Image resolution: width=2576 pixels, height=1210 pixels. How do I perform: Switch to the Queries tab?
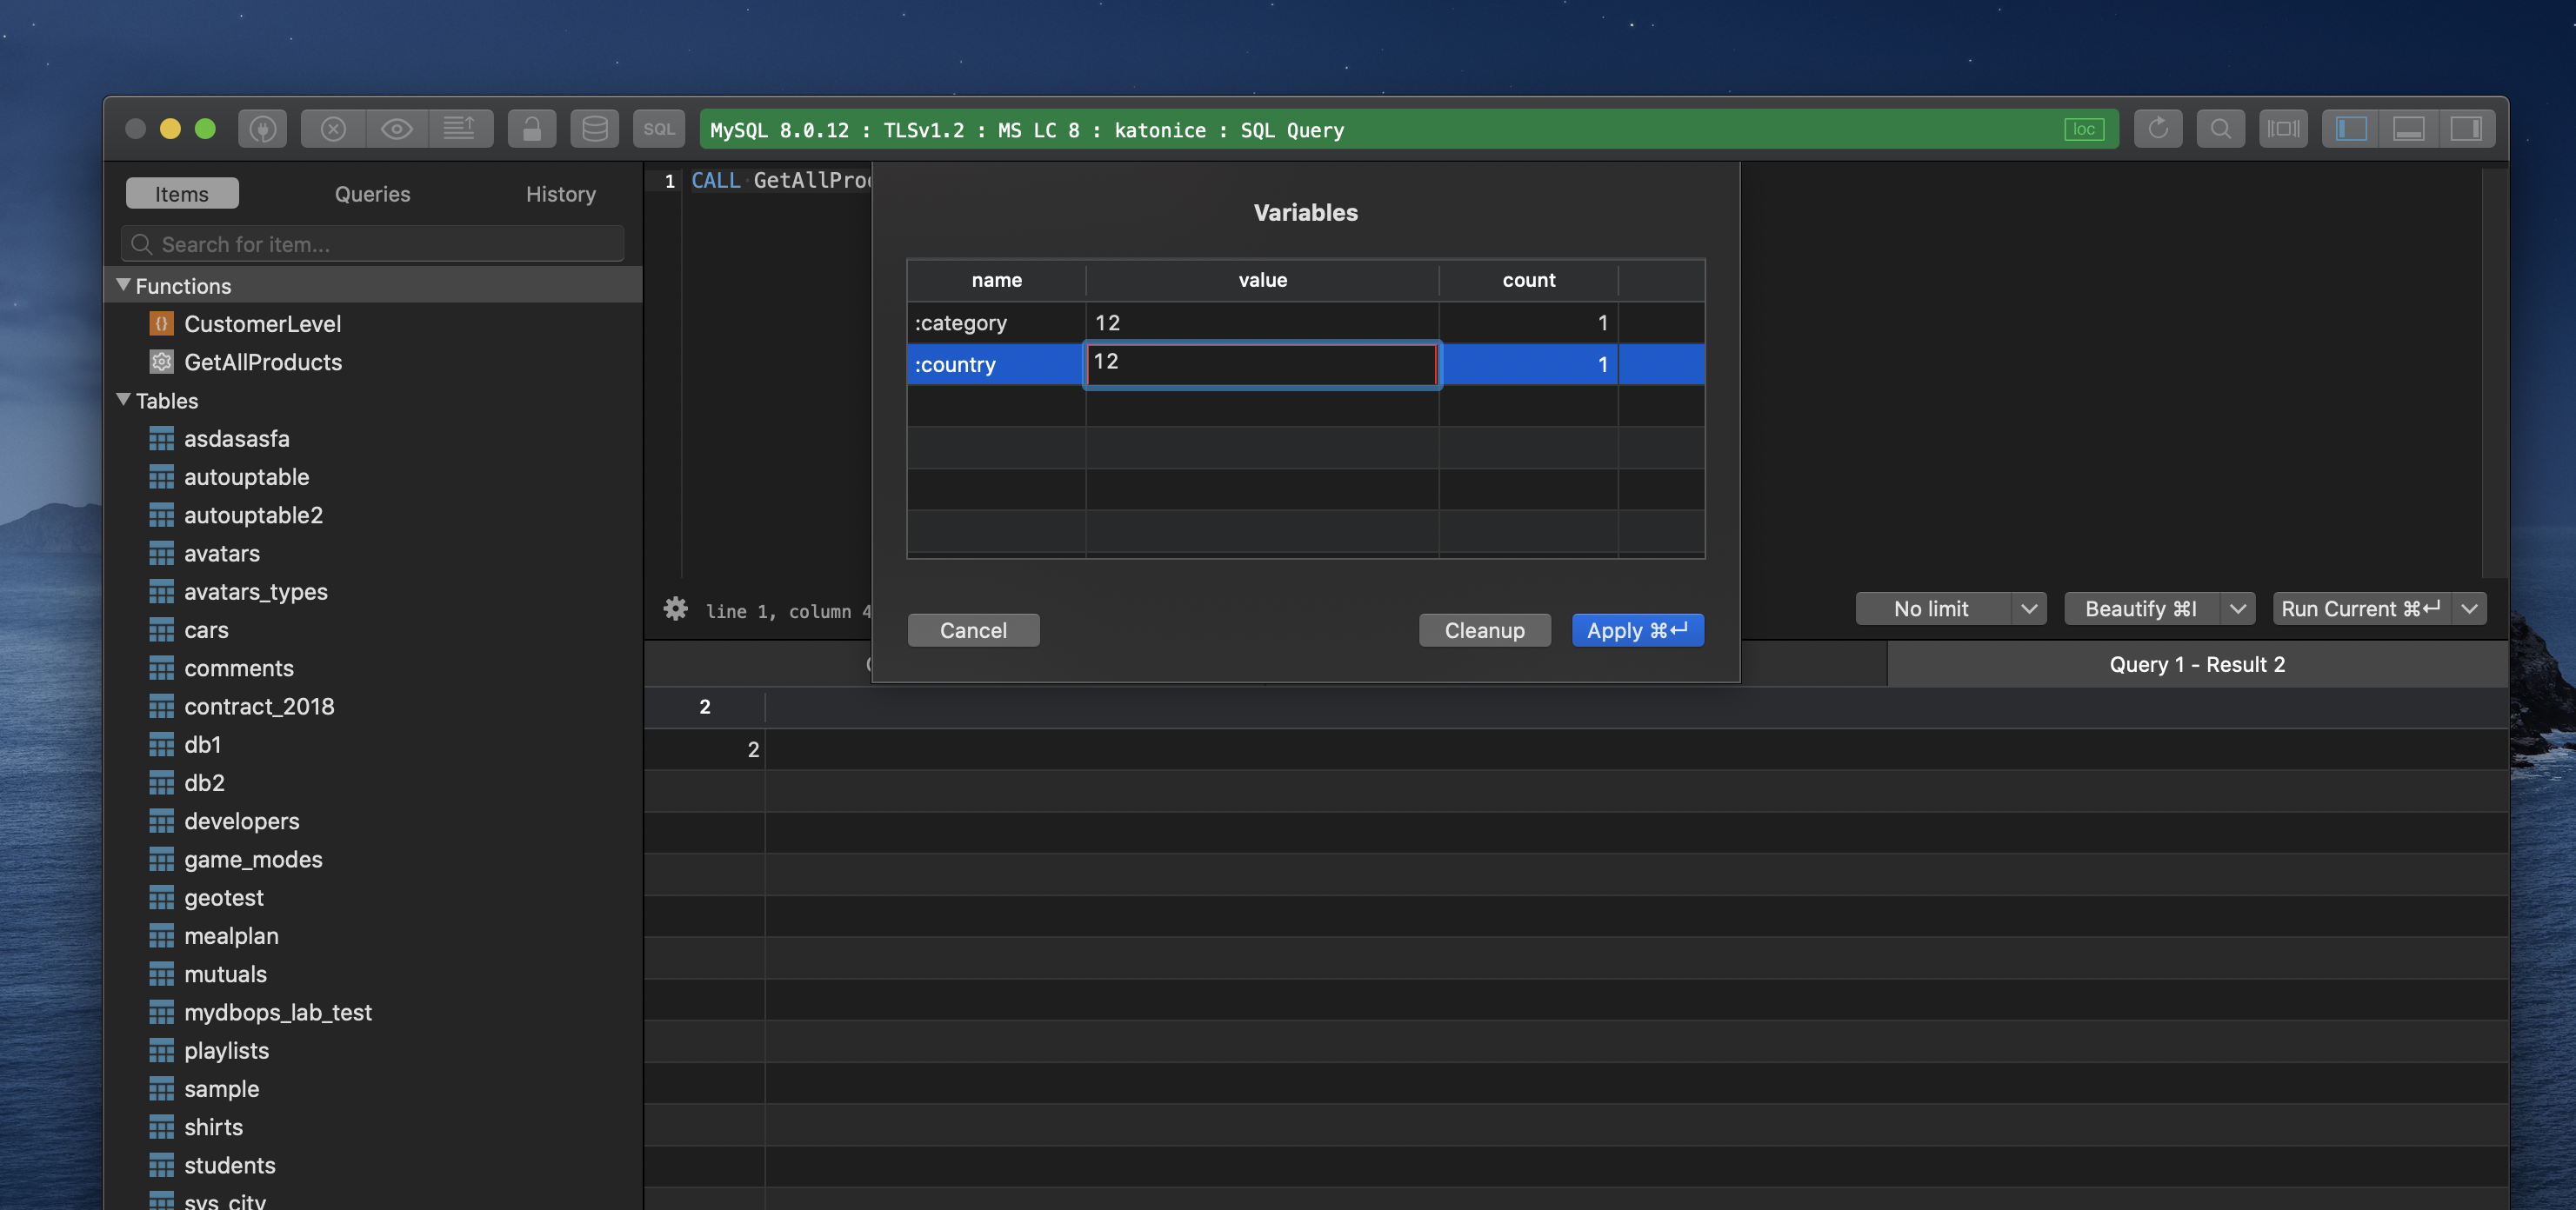click(x=372, y=194)
